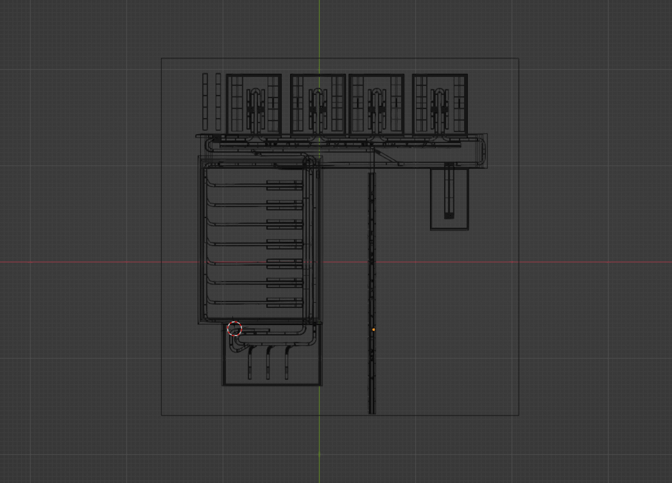Click the small rectangular room below the corridor's right end

click(449, 199)
